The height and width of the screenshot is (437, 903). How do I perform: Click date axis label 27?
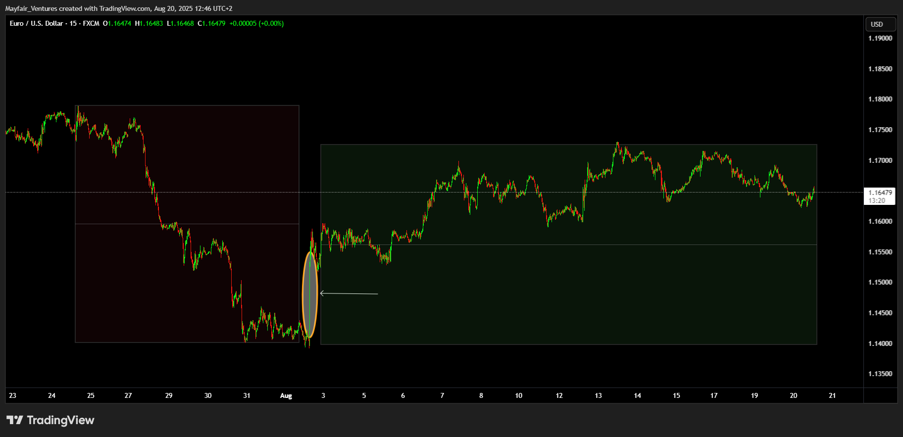click(128, 395)
